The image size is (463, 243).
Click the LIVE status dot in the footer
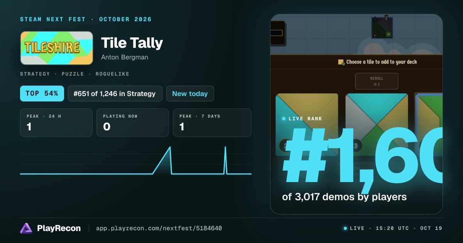tap(345, 228)
